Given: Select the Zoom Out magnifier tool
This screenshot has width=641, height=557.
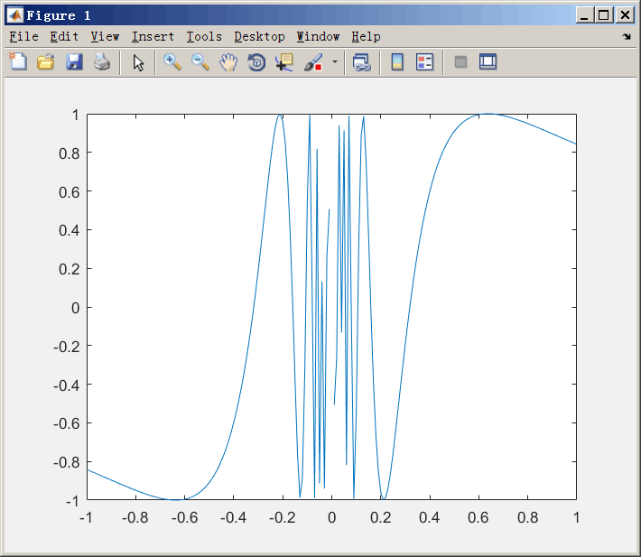Looking at the screenshot, I should point(200,62).
